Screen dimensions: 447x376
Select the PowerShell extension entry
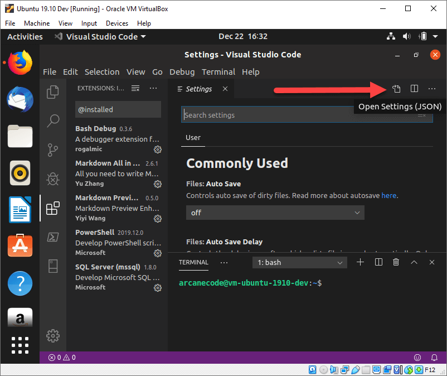click(118, 243)
